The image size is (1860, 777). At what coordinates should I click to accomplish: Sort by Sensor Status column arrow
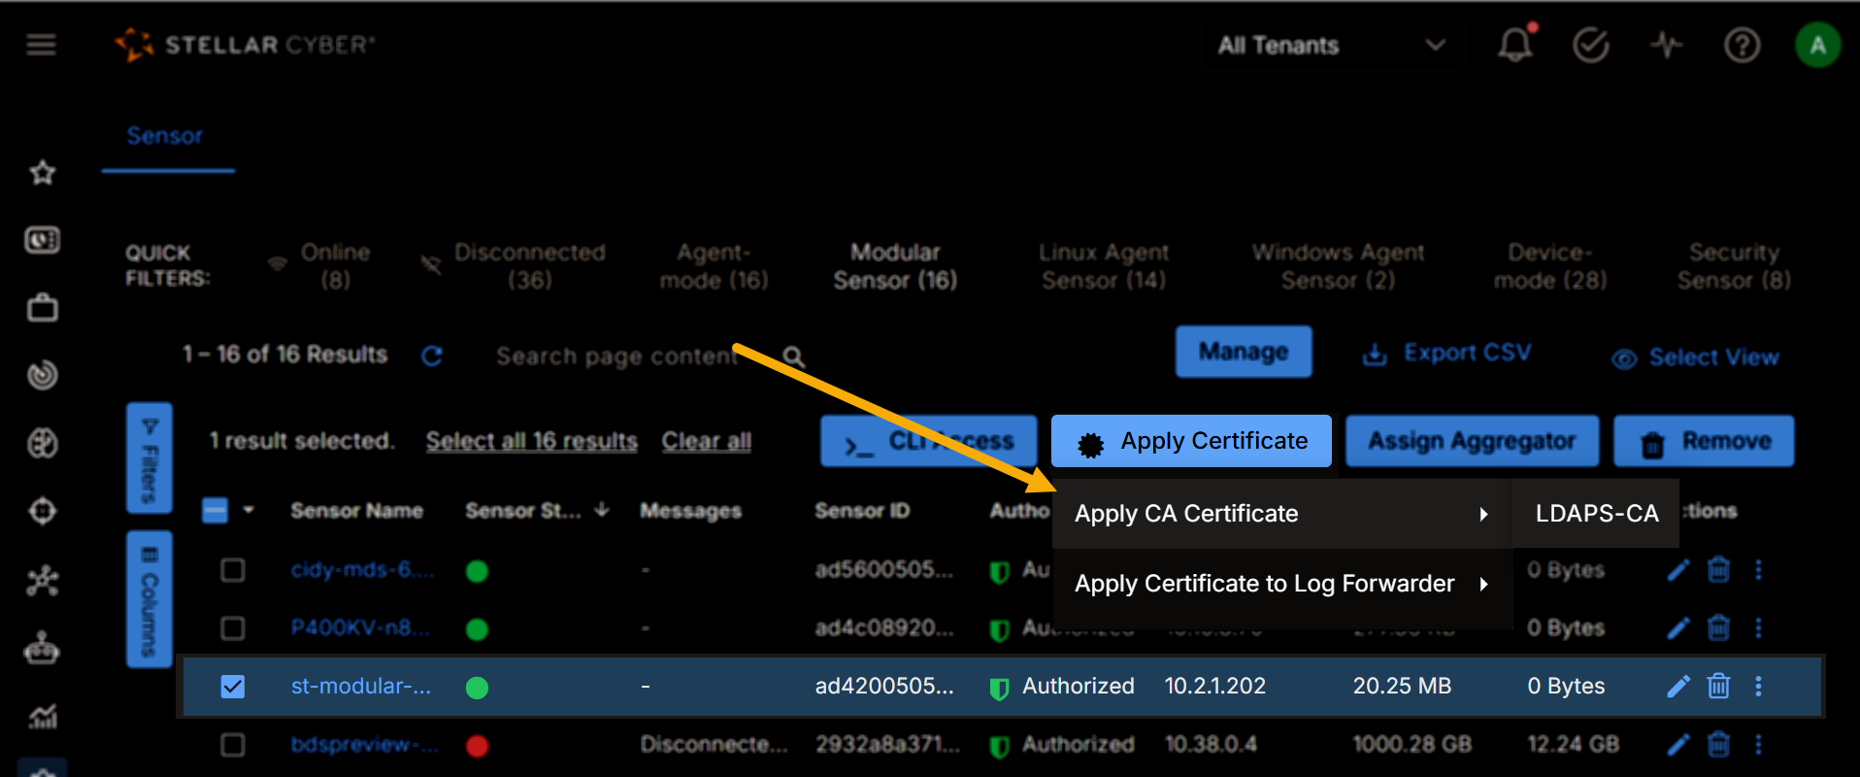point(602,510)
